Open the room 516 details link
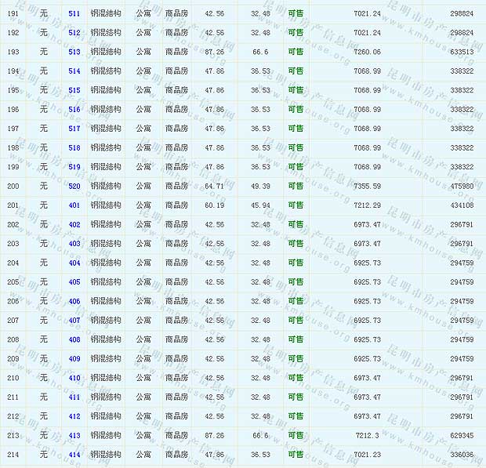The image size is (486, 468). 74,110
